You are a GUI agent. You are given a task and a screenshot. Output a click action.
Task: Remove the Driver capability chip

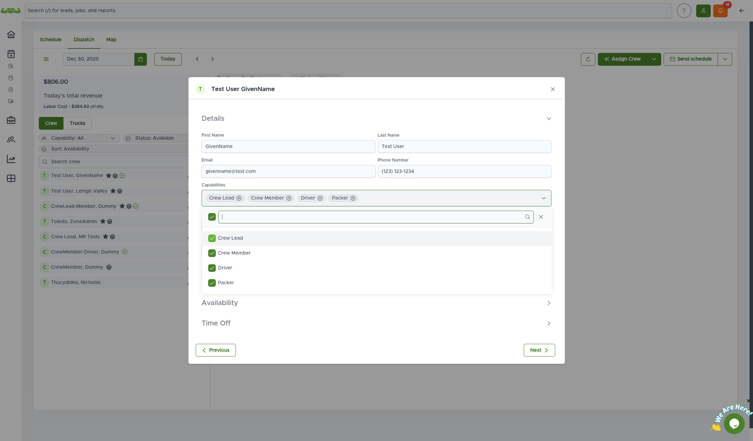pyautogui.click(x=320, y=198)
